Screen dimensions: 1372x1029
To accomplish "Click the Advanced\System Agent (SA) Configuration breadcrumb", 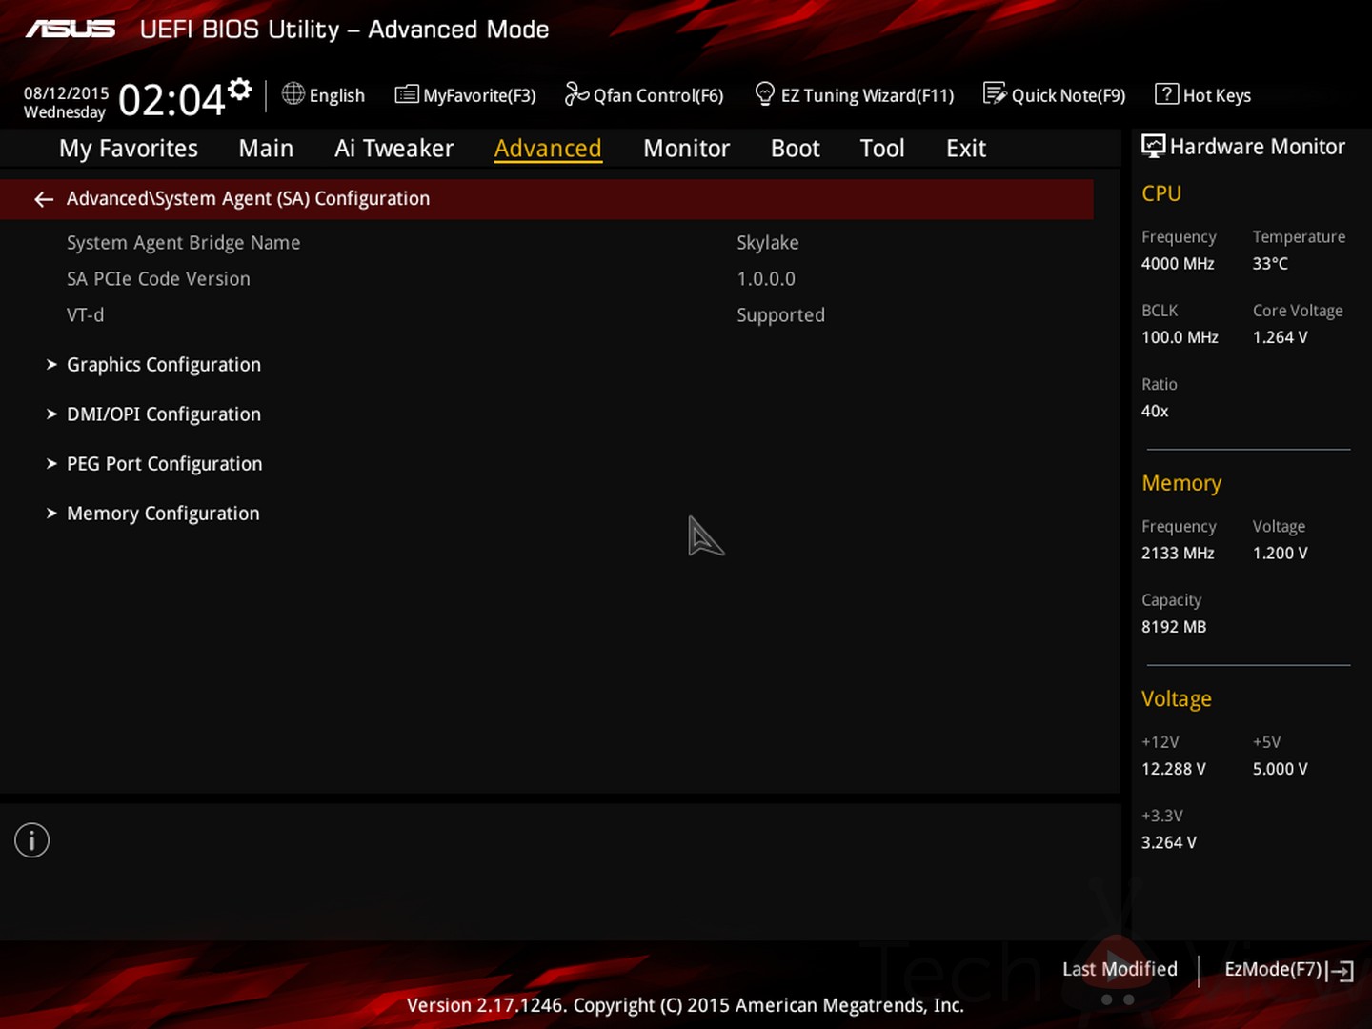I will (248, 198).
